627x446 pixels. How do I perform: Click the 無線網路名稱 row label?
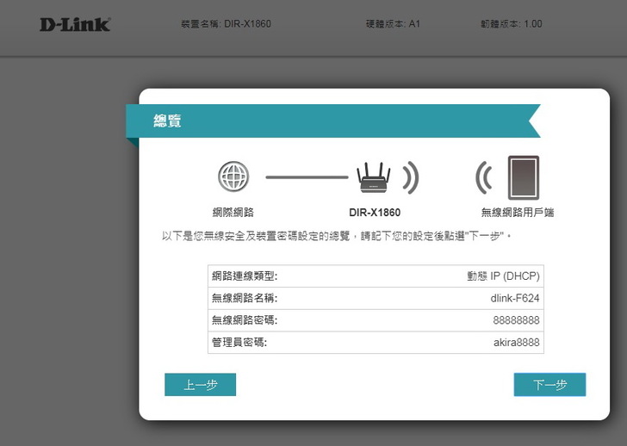(245, 298)
